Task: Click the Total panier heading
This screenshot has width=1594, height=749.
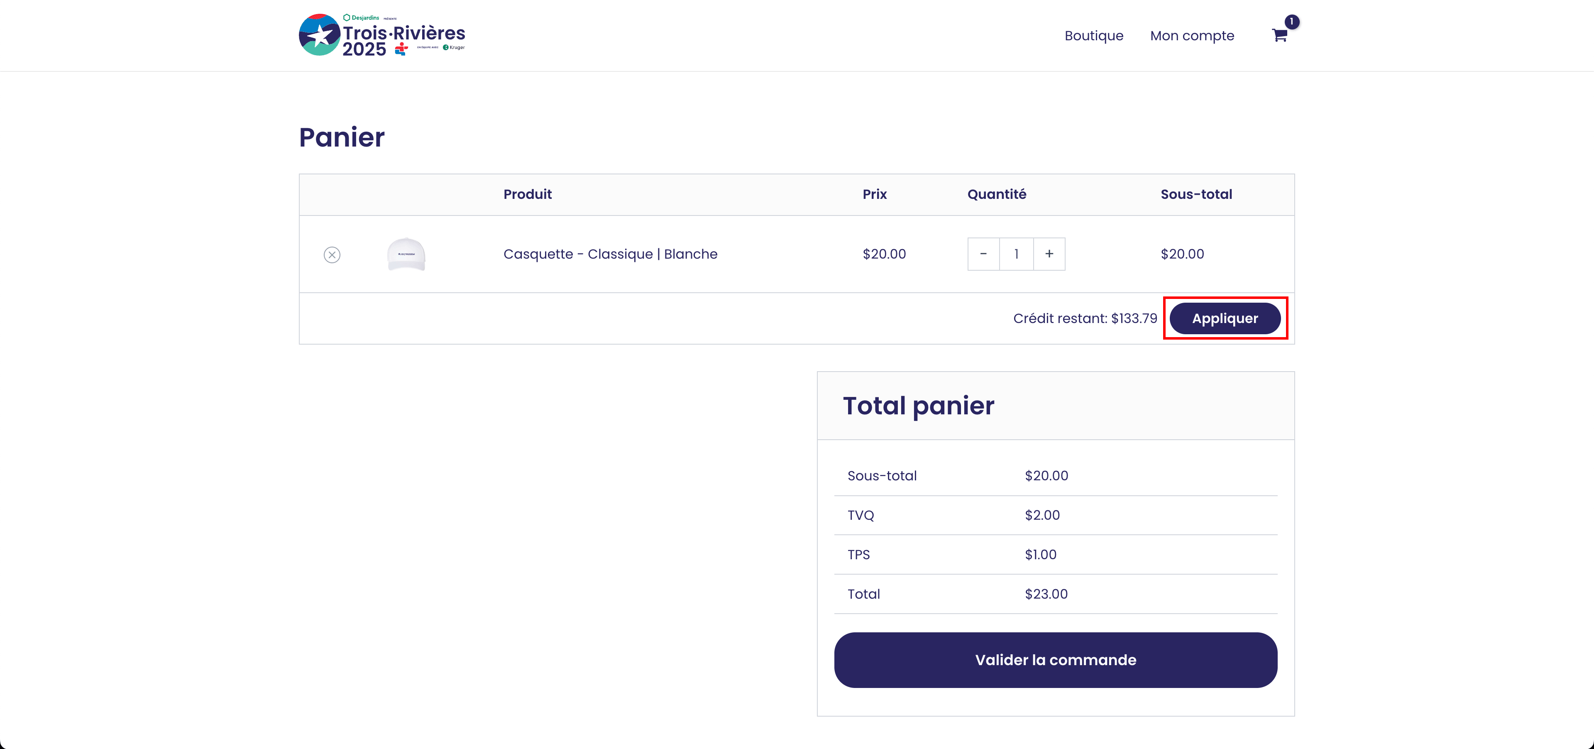Action: [x=918, y=406]
